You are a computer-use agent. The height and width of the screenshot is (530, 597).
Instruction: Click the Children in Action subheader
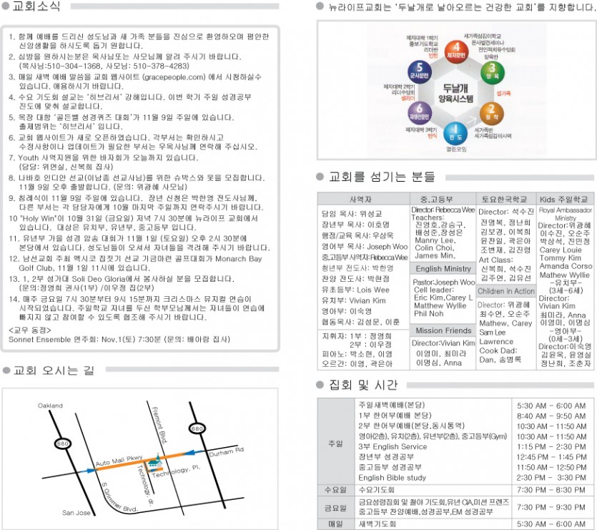(505, 291)
